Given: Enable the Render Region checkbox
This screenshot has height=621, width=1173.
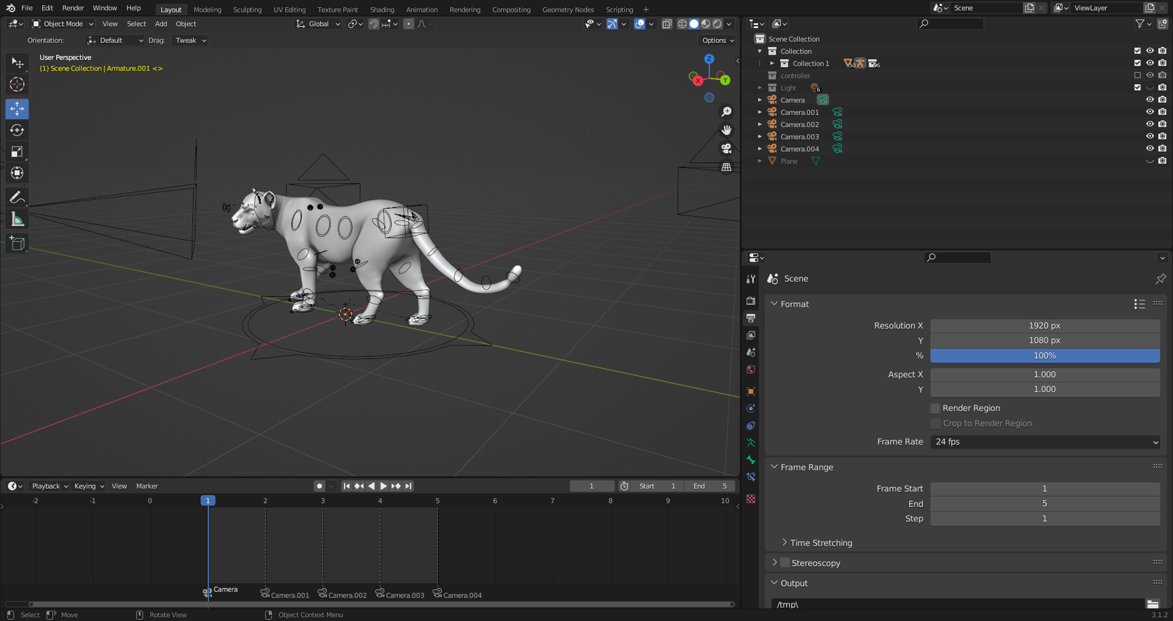Looking at the screenshot, I should (x=935, y=408).
